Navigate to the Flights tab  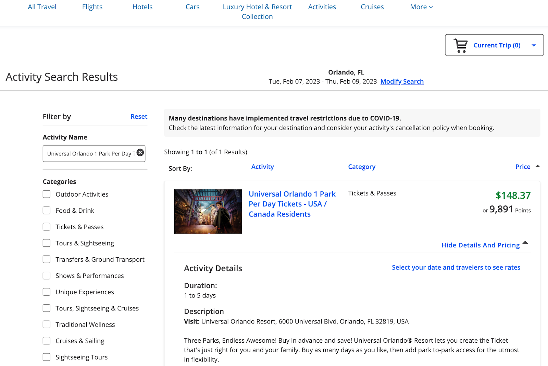[x=92, y=7]
